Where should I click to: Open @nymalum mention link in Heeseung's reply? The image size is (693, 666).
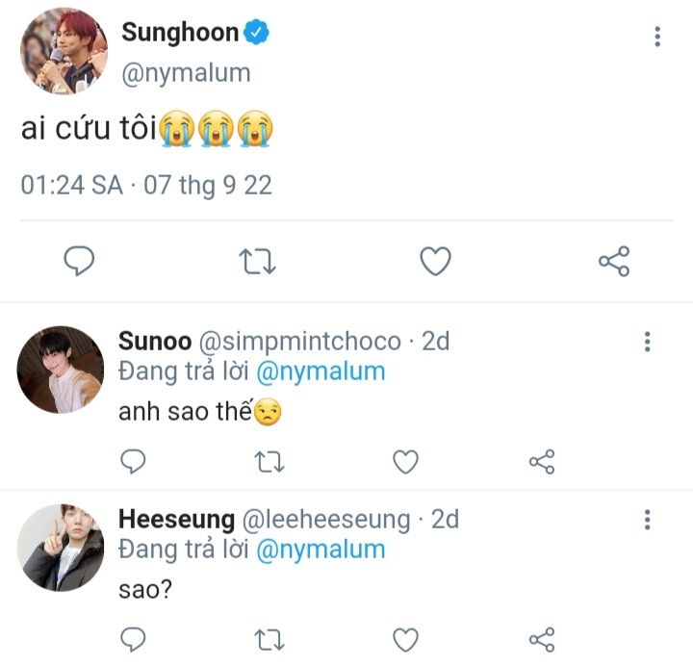[321, 550]
